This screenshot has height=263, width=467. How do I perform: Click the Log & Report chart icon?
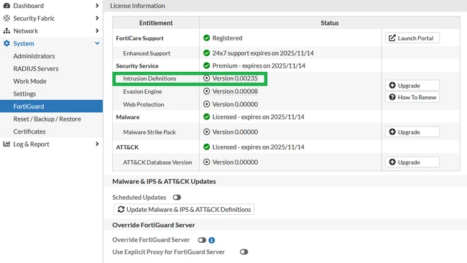point(6,144)
